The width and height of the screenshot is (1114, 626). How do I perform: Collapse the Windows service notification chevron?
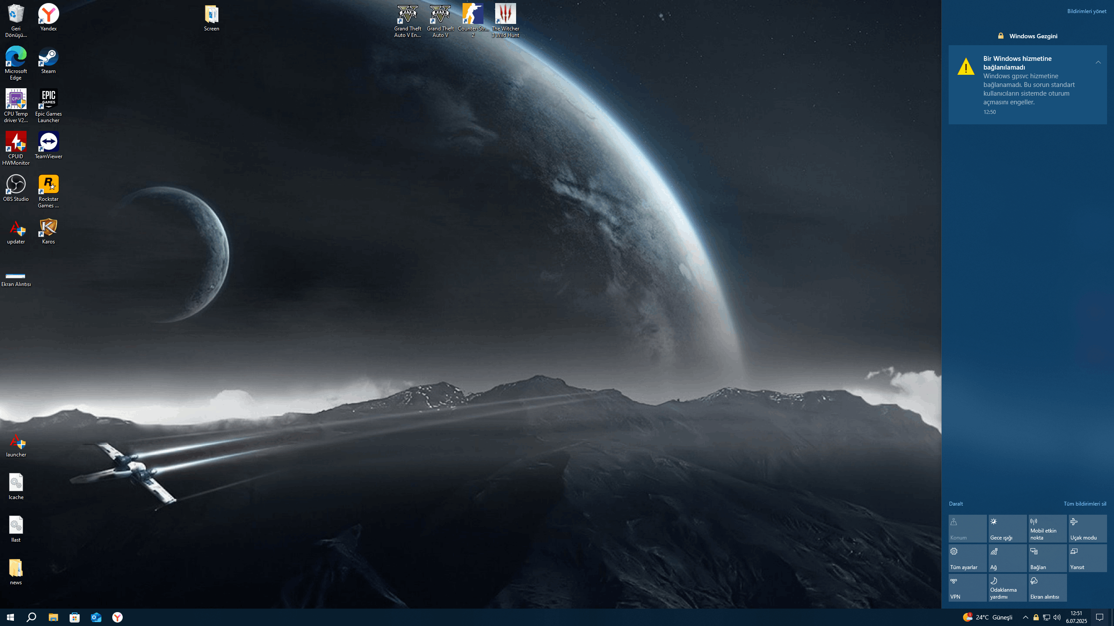(x=1098, y=62)
